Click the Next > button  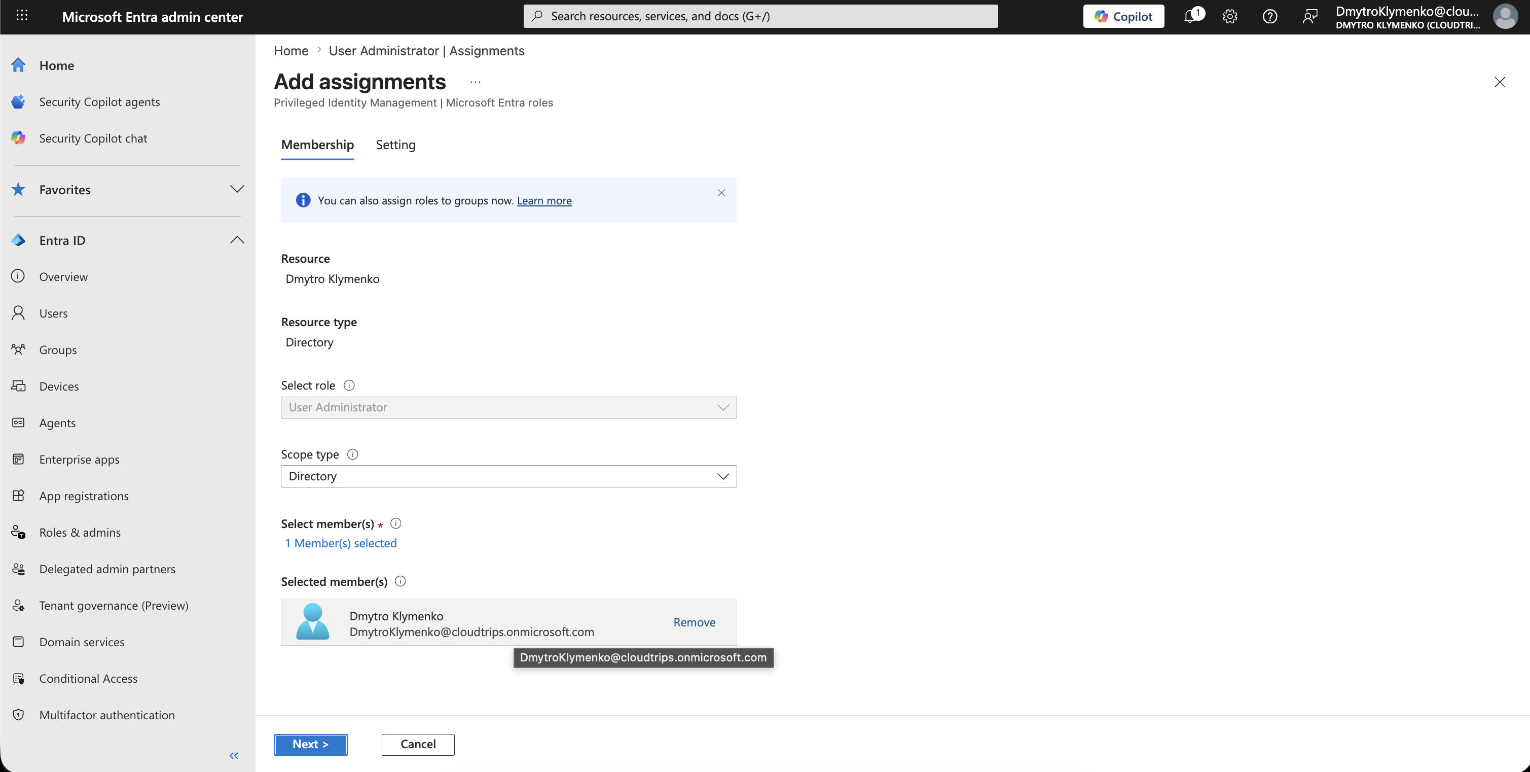(311, 744)
